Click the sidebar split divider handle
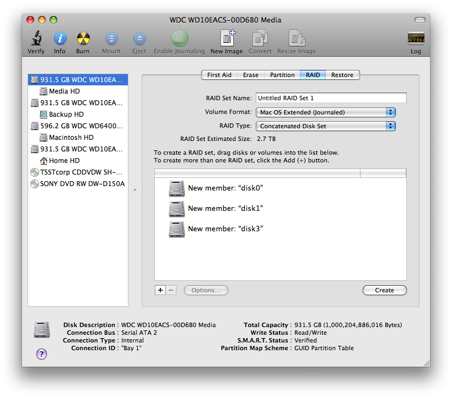Screen dimensions: 452x397 point(135,190)
